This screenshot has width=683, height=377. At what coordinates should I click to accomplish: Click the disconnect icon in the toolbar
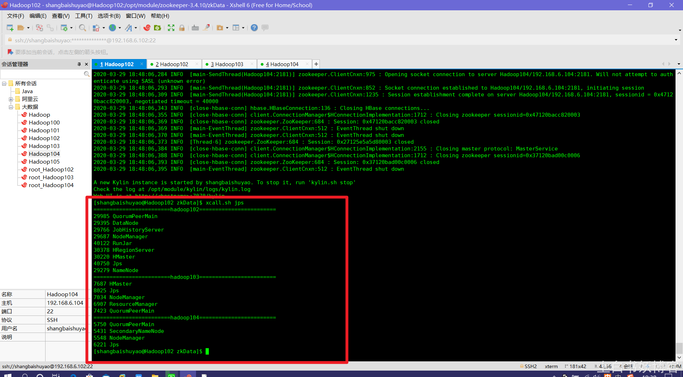click(39, 28)
